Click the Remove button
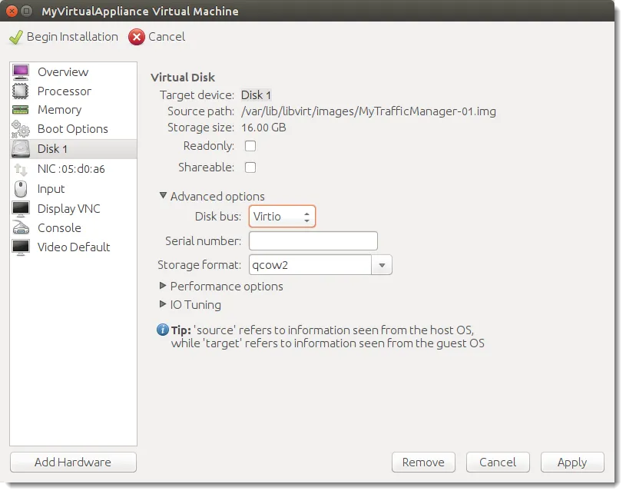The height and width of the screenshot is (494, 626). tap(423, 462)
